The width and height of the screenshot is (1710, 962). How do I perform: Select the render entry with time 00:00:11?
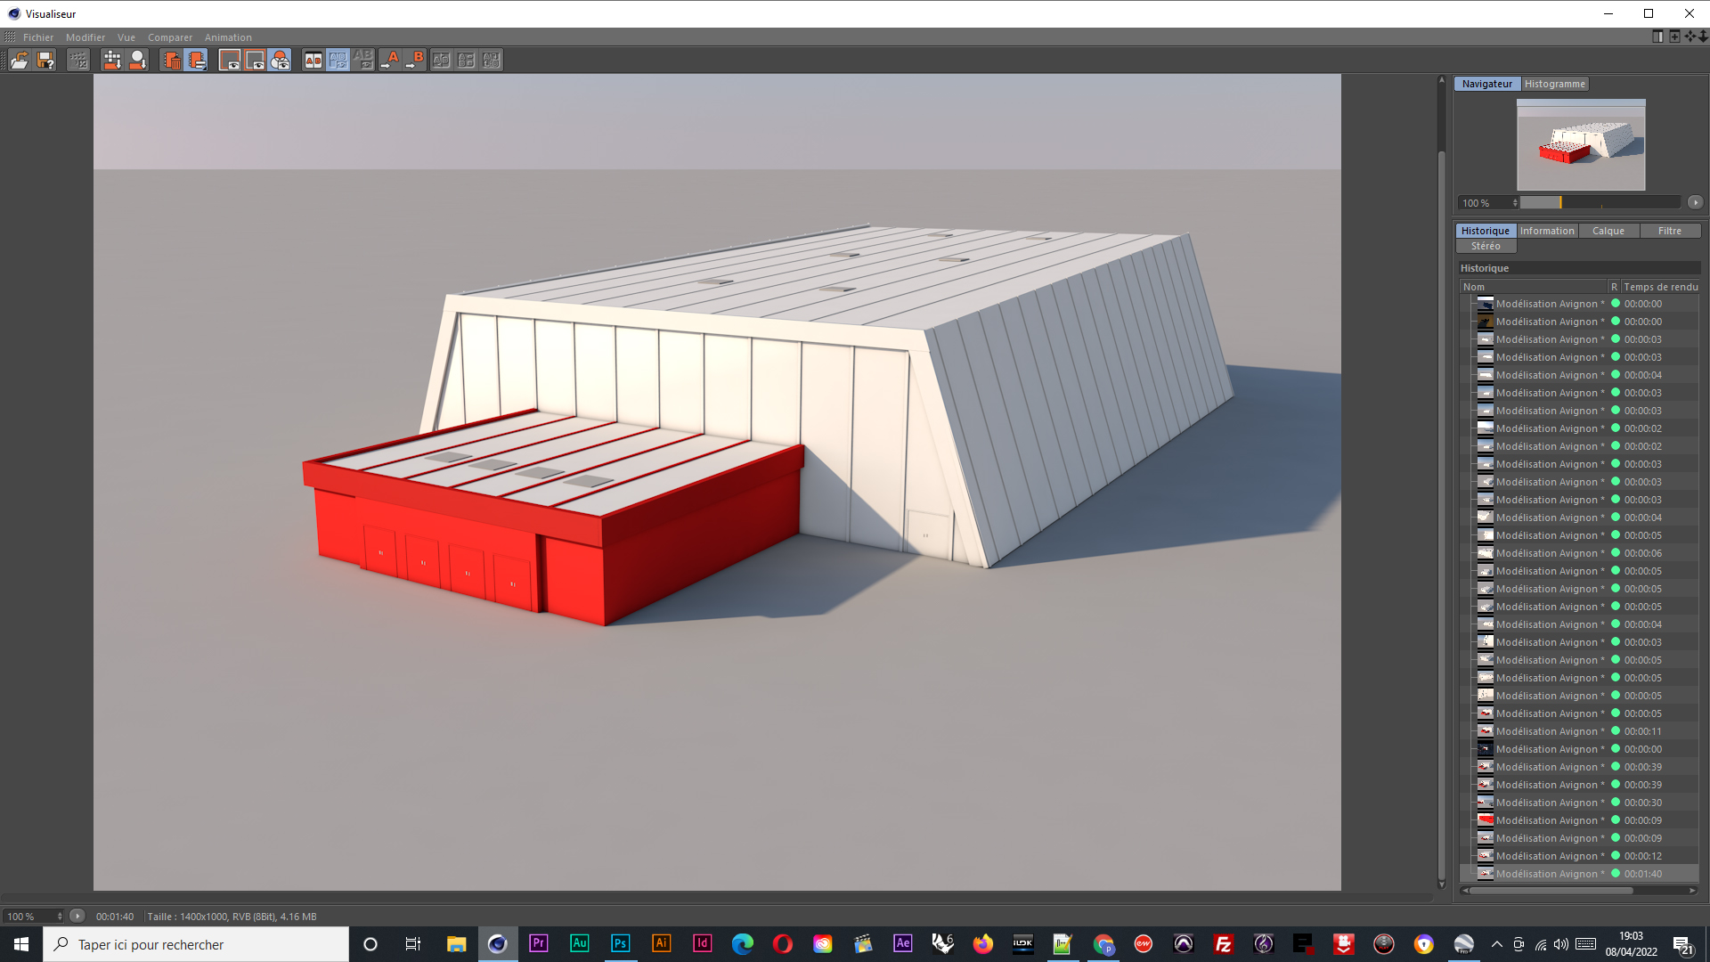[1547, 731]
